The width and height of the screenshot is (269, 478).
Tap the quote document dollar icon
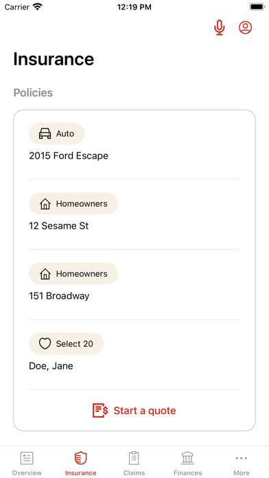(x=100, y=410)
